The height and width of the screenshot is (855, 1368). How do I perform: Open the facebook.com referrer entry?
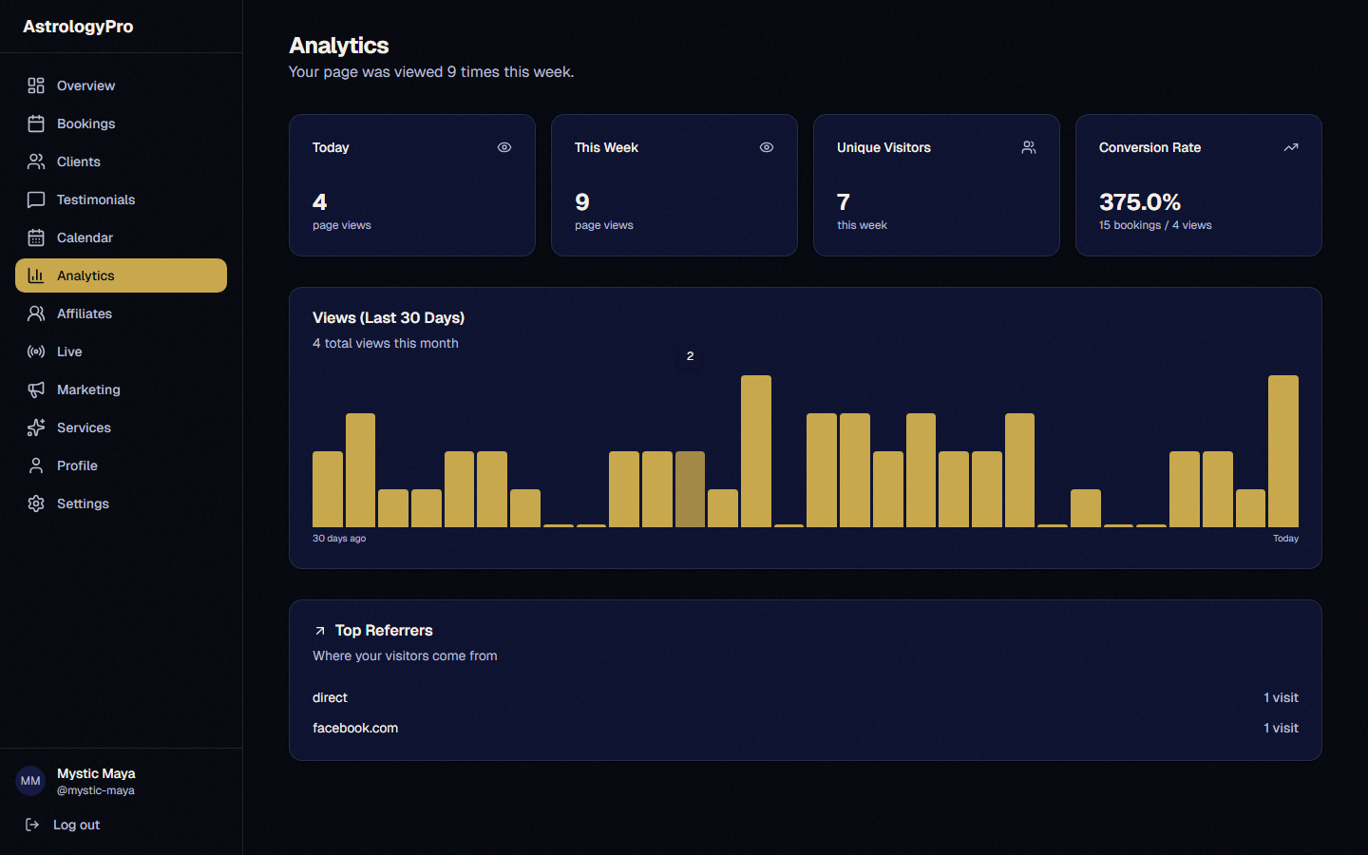tap(355, 728)
